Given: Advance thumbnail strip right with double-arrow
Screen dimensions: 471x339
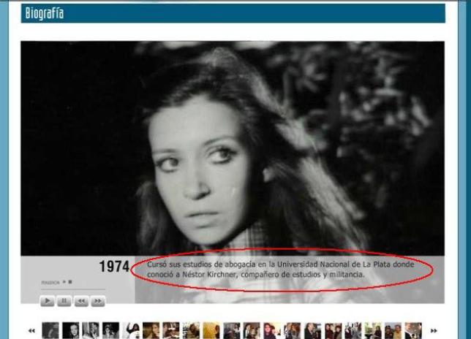Looking at the screenshot, I should pyautogui.click(x=434, y=331).
